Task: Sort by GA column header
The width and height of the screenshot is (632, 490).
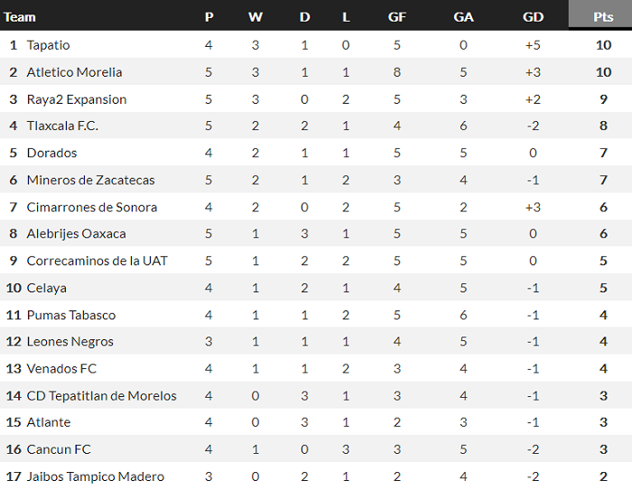Action: click(x=463, y=16)
